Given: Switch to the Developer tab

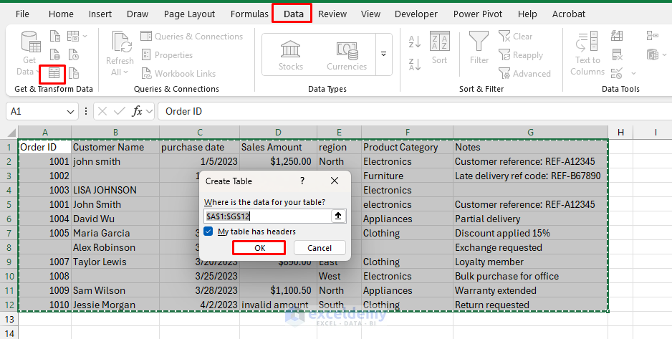Looking at the screenshot, I should pyautogui.click(x=416, y=14).
